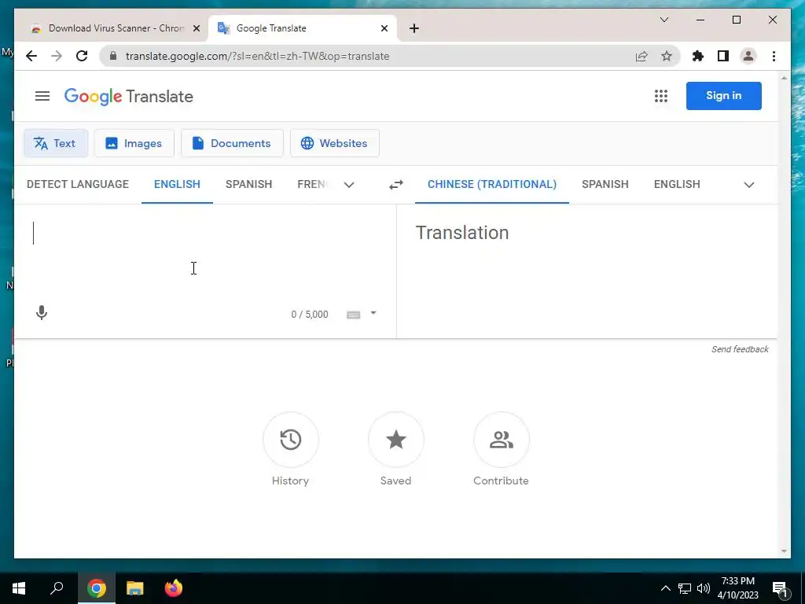Toggle Chrome side panel
The height and width of the screenshot is (604, 805).
pos(723,56)
